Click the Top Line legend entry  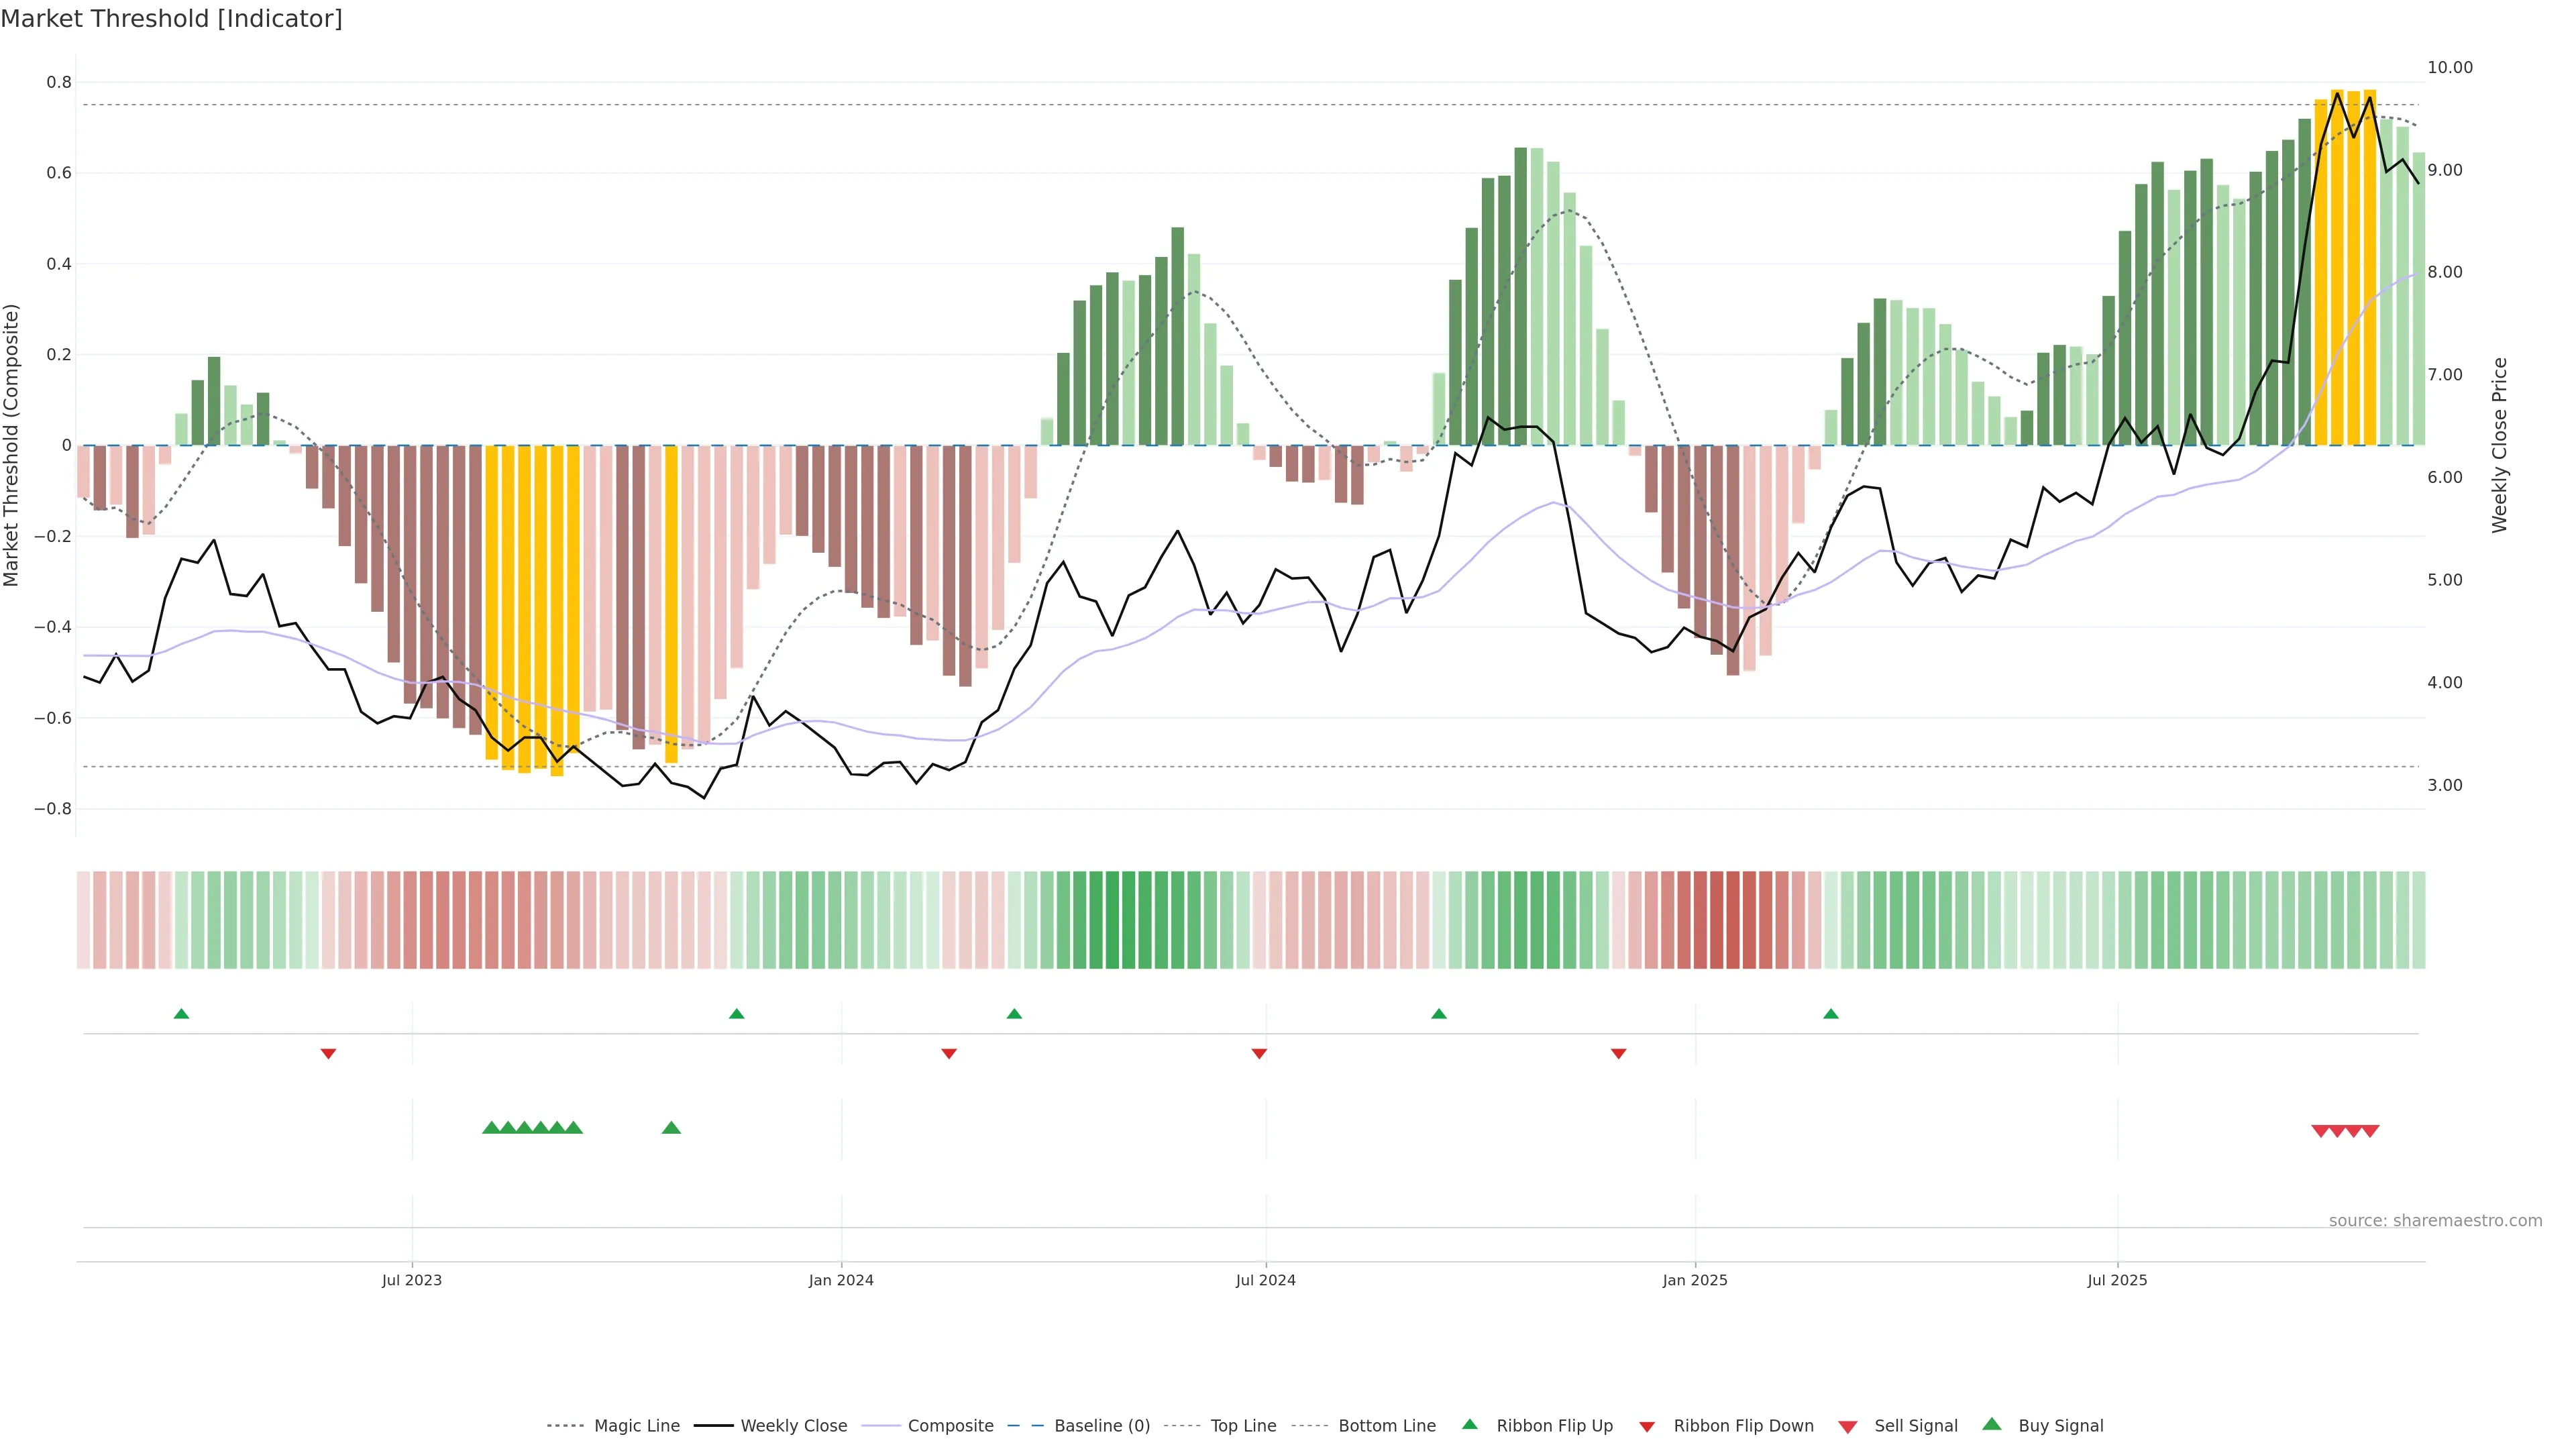pos(1243,1425)
